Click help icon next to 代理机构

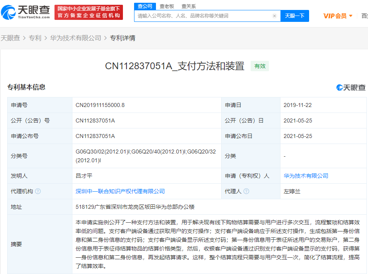38,191
